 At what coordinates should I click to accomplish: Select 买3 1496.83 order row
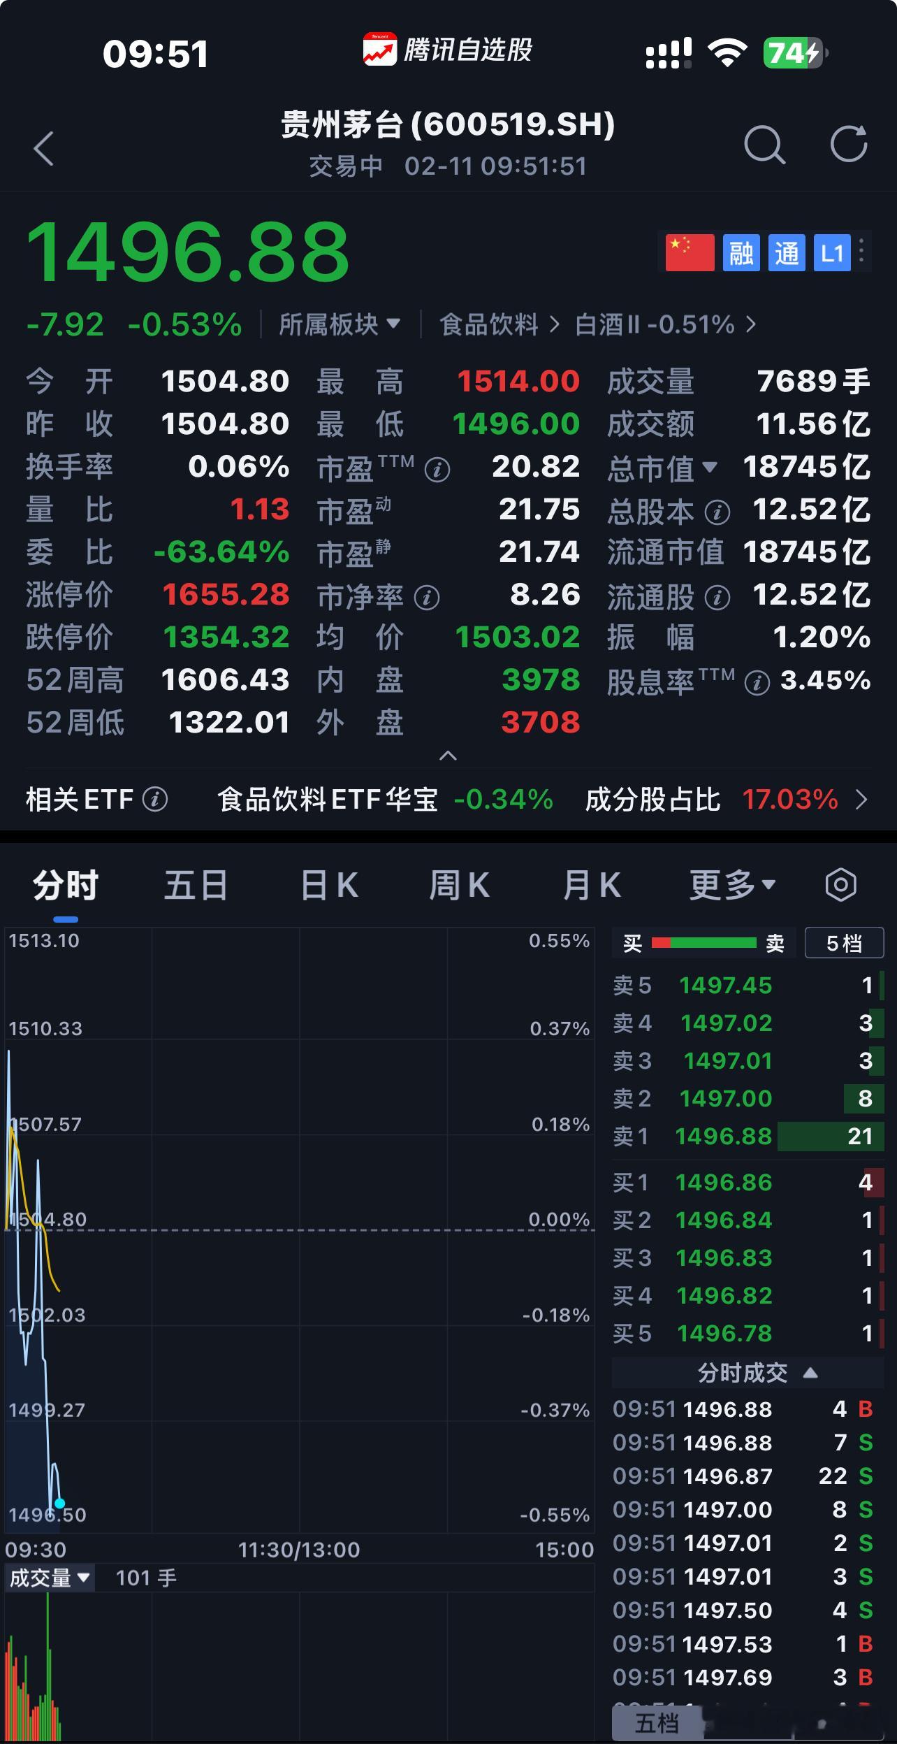point(747,1258)
